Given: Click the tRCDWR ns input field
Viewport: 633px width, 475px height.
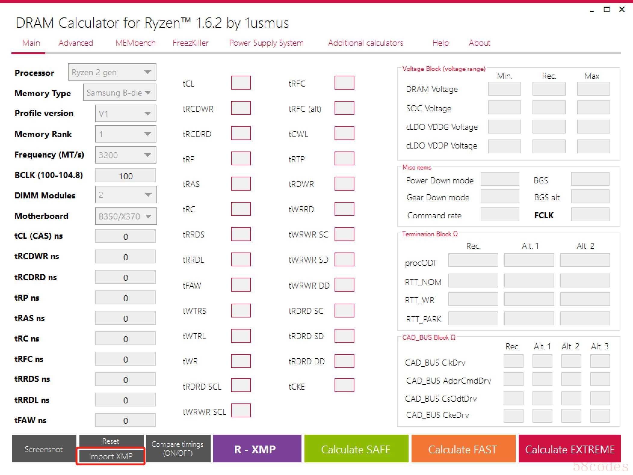Looking at the screenshot, I should pos(125,257).
